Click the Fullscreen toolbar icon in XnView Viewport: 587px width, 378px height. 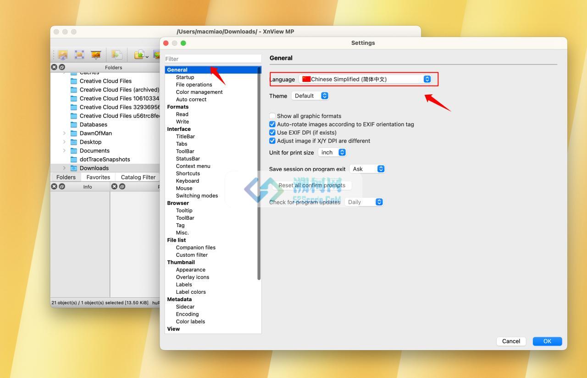79,55
